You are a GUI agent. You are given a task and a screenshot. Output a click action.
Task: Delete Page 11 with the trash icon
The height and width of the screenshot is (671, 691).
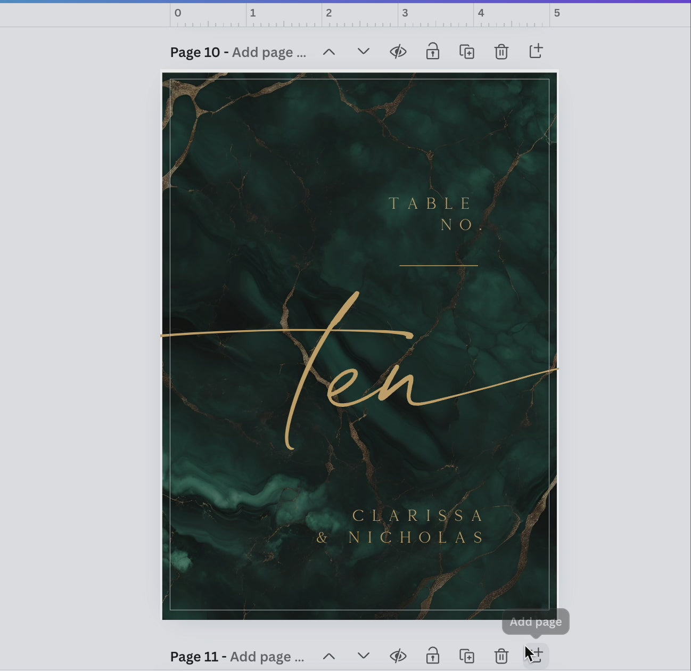point(501,656)
